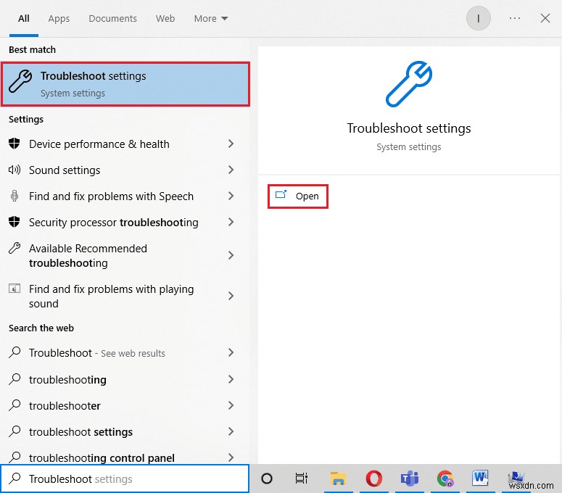Close the search panel with X
Image resolution: width=562 pixels, height=493 pixels.
(545, 18)
